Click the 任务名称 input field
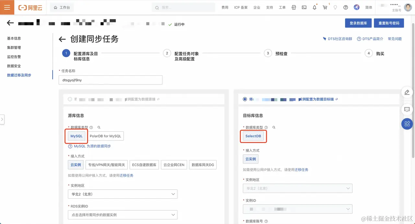The image size is (415, 224). [111, 80]
